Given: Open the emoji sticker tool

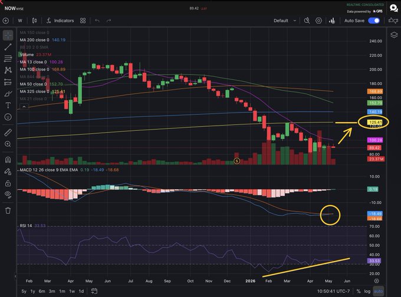Looking at the screenshot, I should click(8, 117).
